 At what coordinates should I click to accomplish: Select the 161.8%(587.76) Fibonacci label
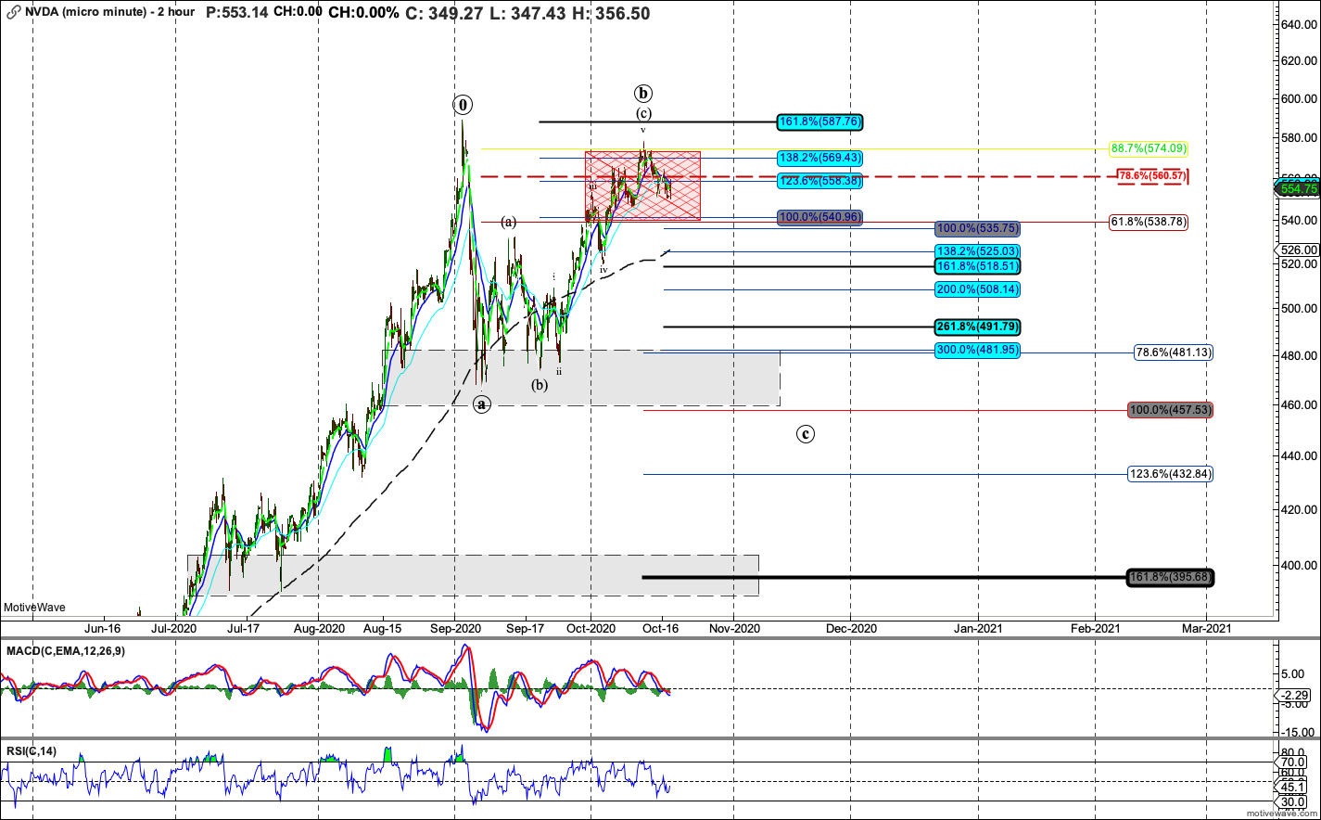click(x=821, y=121)
